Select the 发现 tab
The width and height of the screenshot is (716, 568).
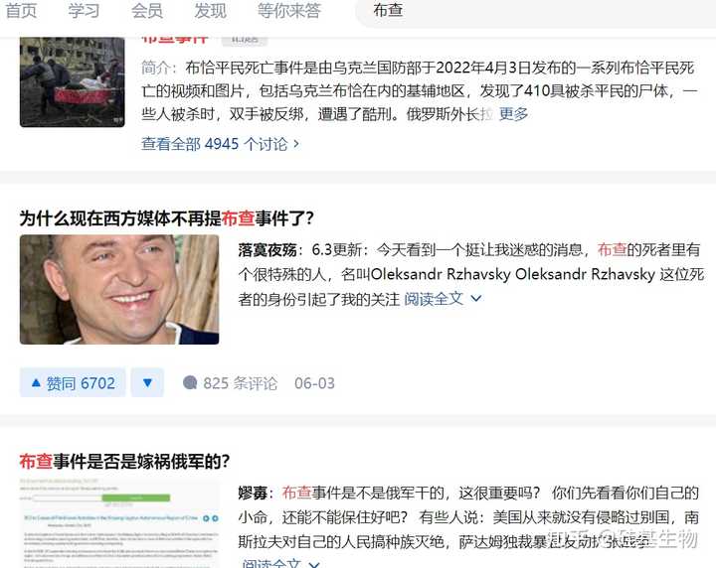coord(210,11)
